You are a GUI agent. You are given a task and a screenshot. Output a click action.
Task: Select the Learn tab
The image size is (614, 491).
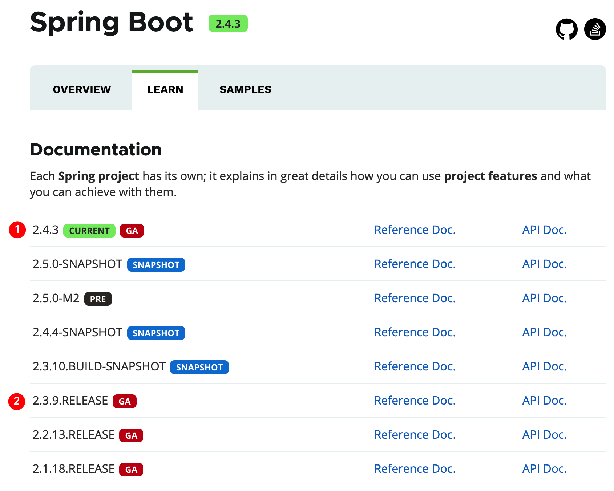pos(165,89)
